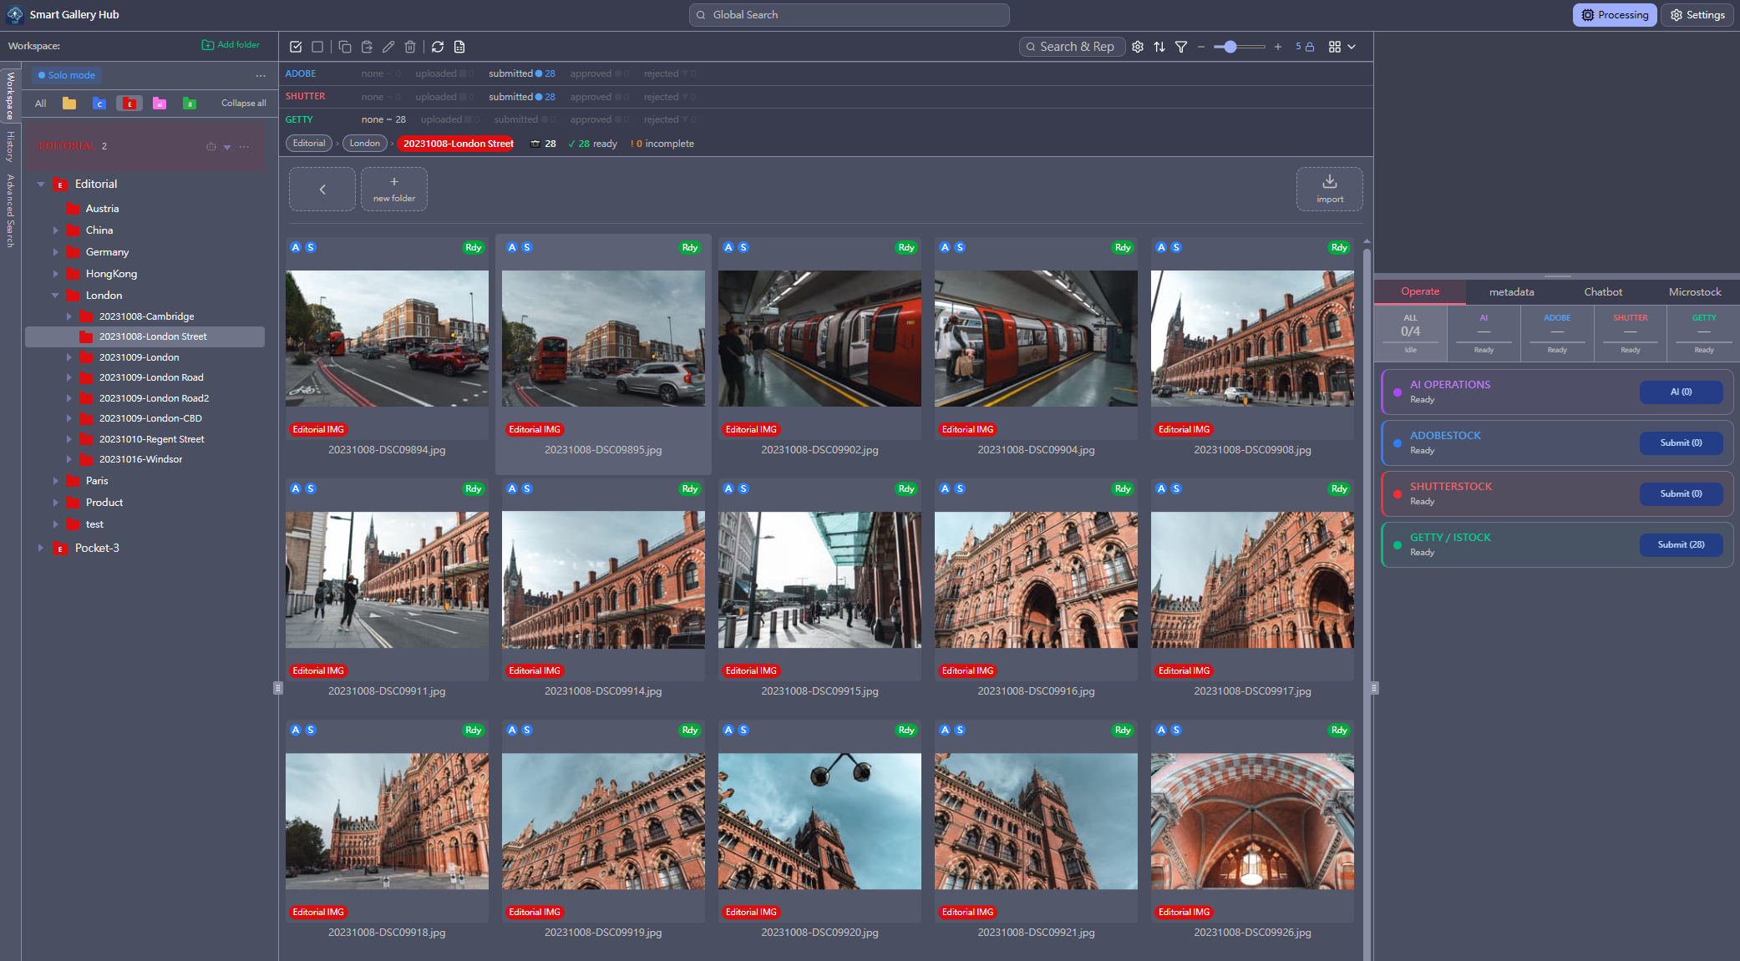Collapse the London folder
Image resolution: width=1740 pixels, height=961 pixels.
pyautogui.click(x=55, y=295)
